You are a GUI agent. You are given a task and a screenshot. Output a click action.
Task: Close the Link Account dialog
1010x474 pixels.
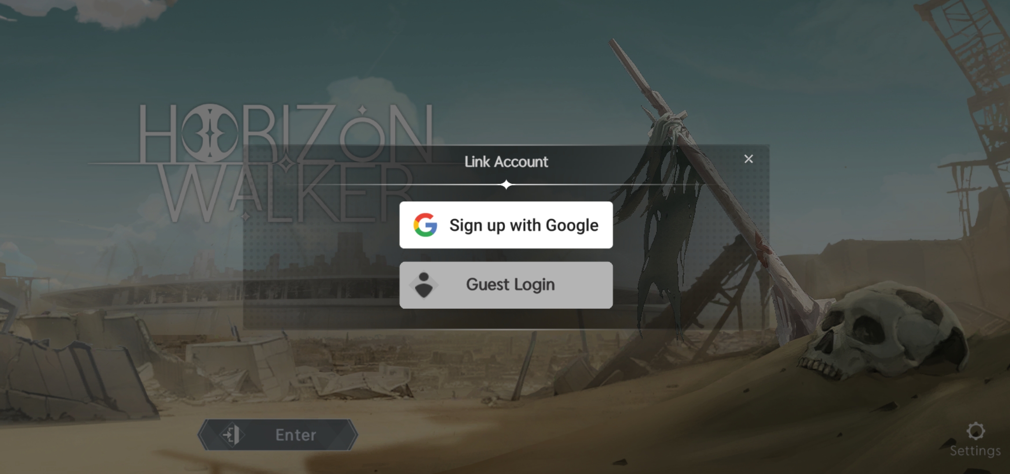[x=748, y=159]
